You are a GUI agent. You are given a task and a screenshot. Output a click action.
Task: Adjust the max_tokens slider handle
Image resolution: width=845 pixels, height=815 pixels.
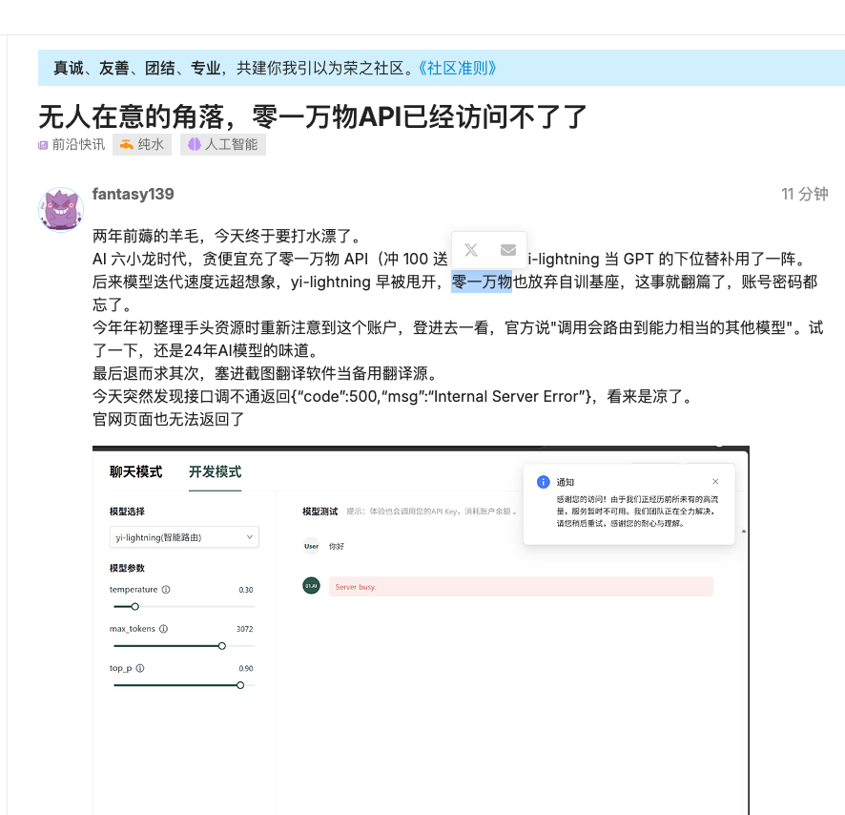pos(222,646)
